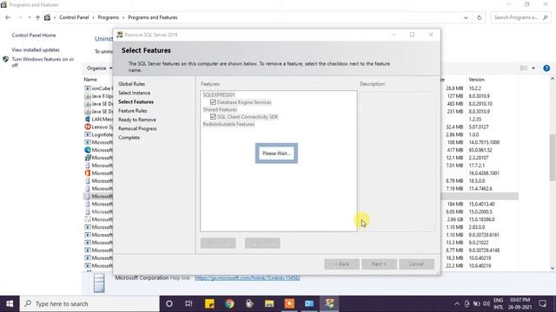
Task: Click Control Panel in the breadcrumb
Action: (x=74, y=17)
